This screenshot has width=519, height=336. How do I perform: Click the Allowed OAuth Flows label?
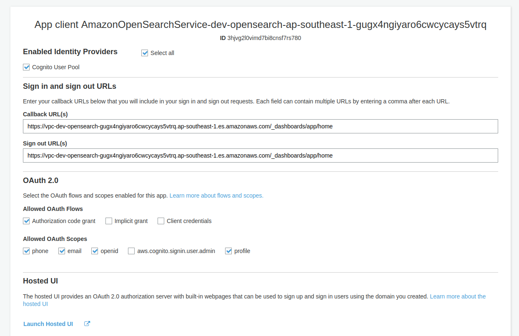53,209
